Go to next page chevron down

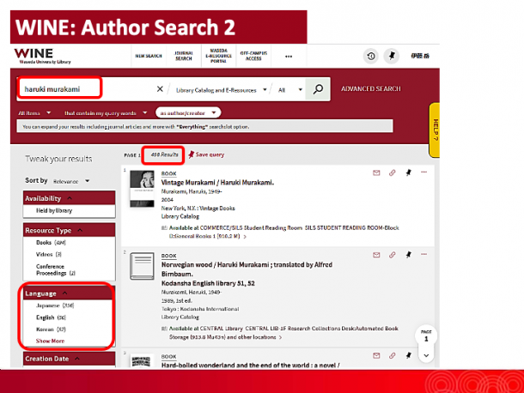pyautogui.click(x=426, y=355)
